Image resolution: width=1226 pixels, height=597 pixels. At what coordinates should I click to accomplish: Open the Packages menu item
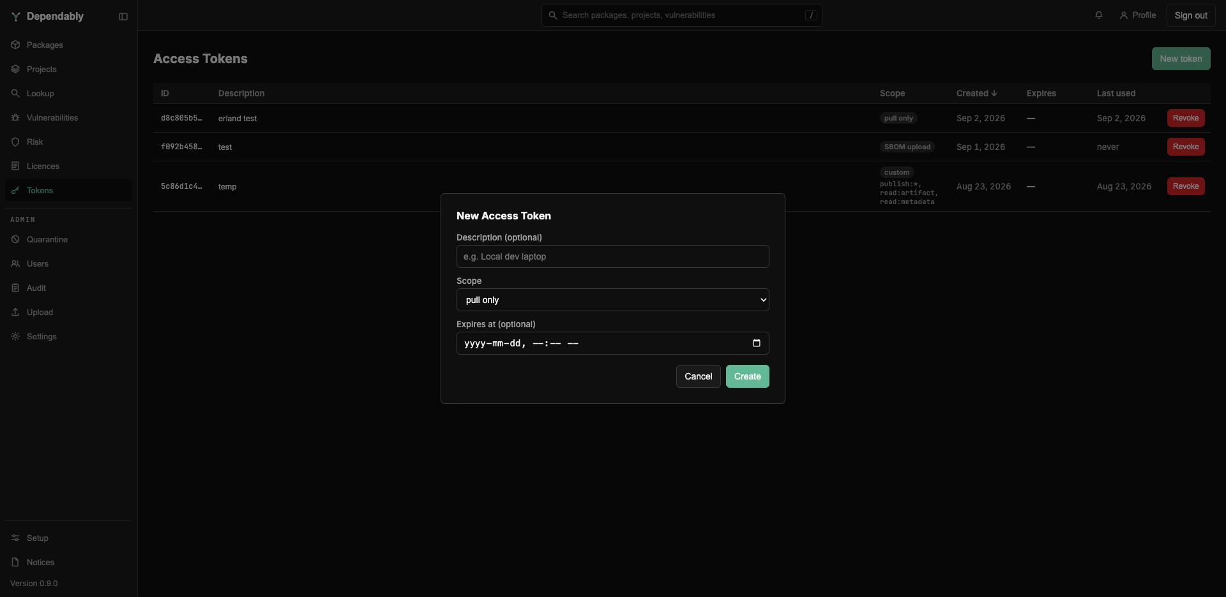pos(68,45)
